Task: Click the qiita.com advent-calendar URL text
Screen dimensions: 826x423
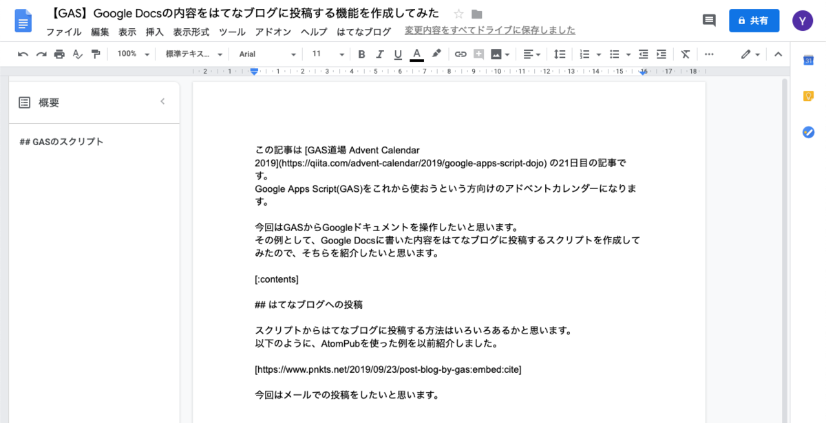Action: [414, 163]
